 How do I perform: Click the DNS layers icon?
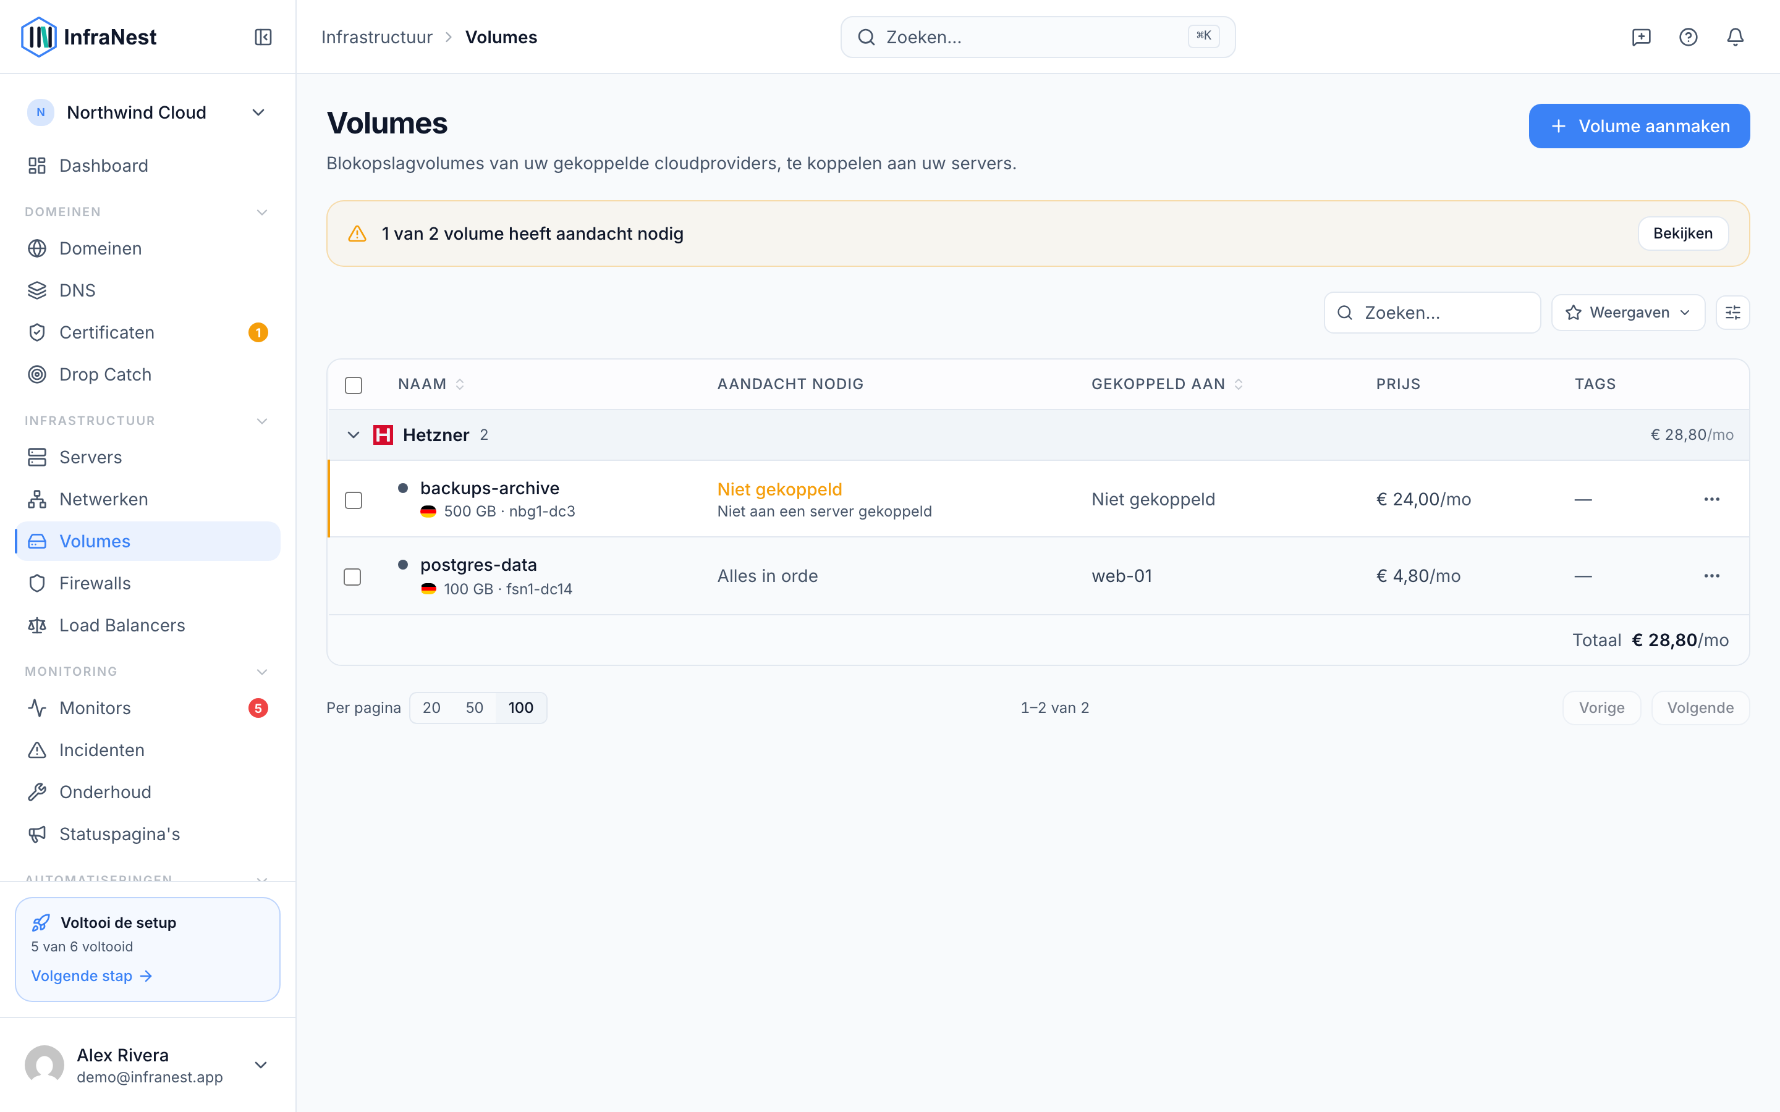pos(37,290)
